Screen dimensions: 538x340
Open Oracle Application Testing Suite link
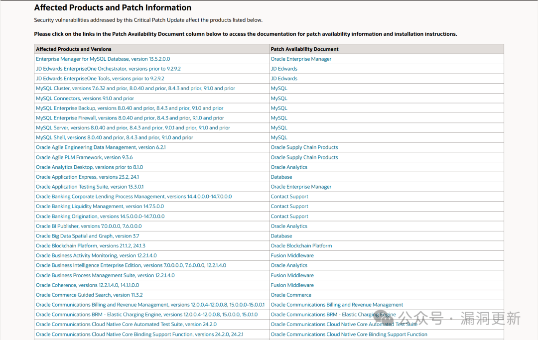[x=90, y=187]
